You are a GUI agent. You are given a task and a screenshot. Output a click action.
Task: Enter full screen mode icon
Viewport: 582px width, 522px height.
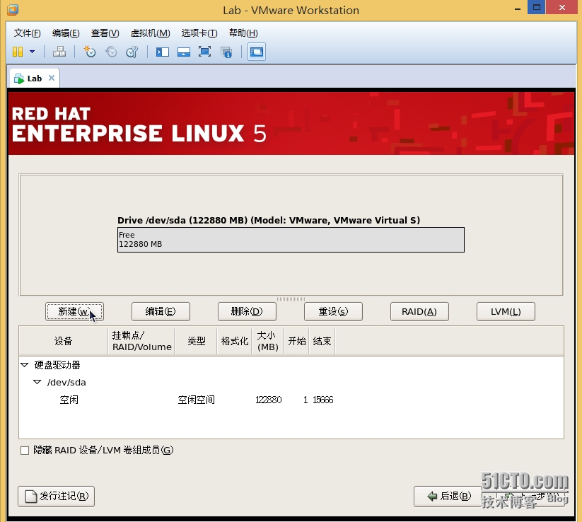204,52
